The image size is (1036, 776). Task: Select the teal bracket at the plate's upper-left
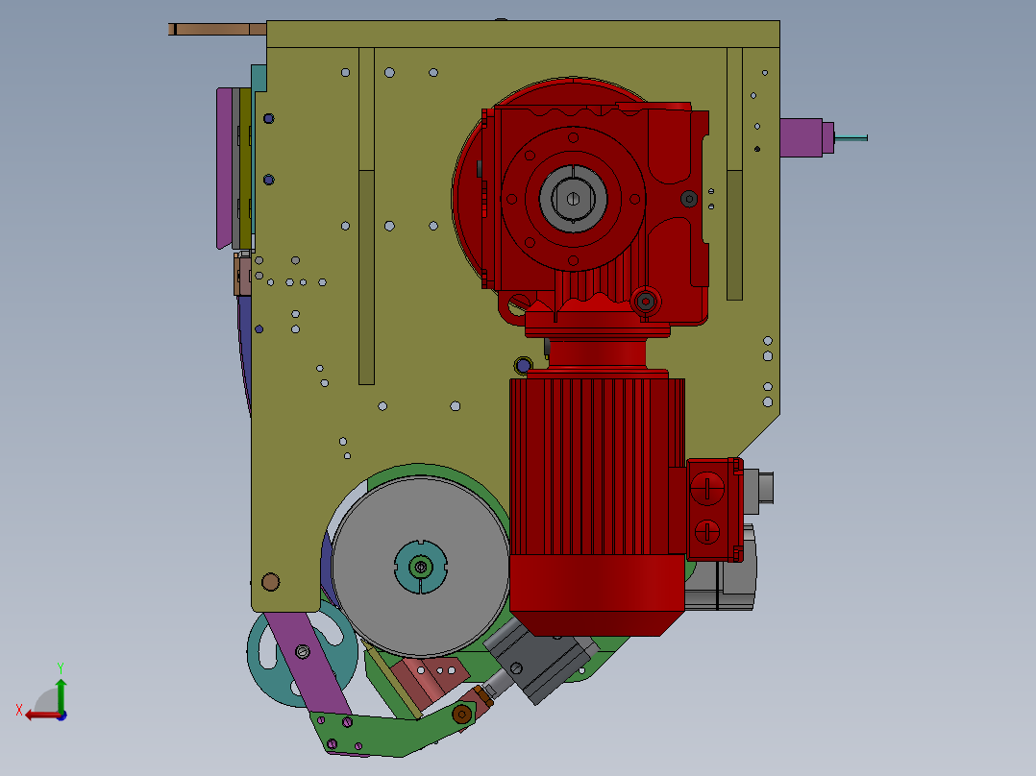point(259,79)
